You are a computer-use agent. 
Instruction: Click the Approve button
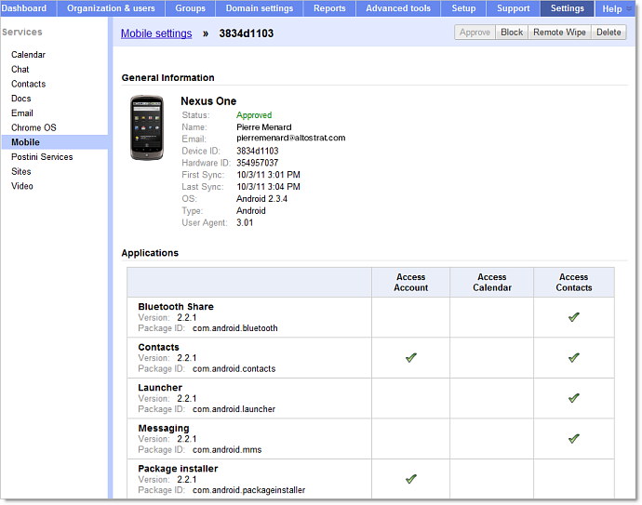click(475, 33)
